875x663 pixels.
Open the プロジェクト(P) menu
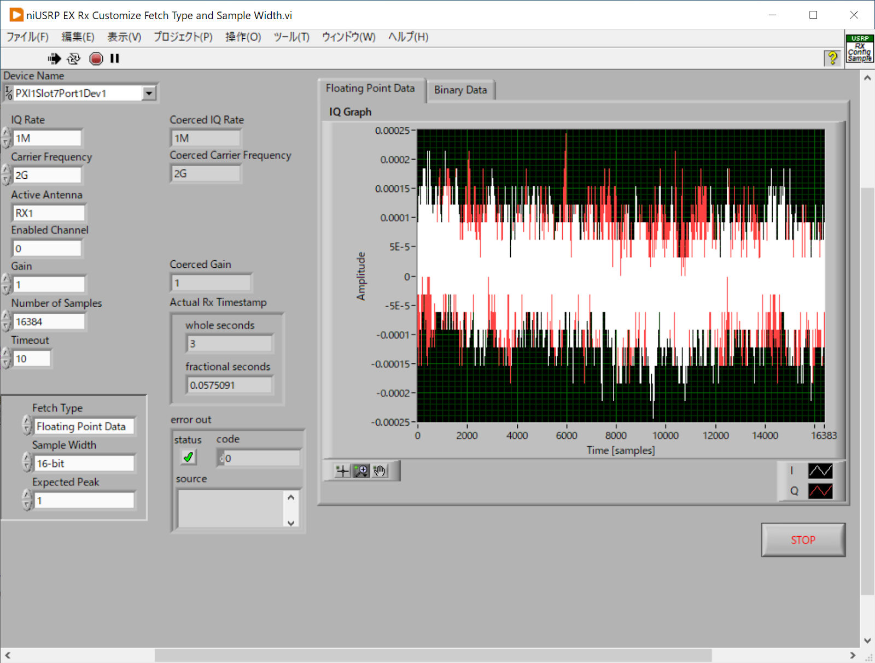click(183, 37)
